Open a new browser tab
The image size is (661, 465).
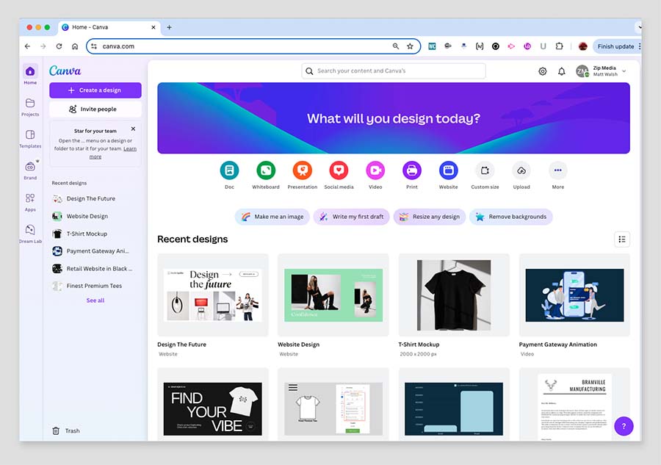(169, 27)
